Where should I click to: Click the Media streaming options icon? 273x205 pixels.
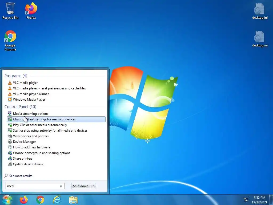click(10, 114)
